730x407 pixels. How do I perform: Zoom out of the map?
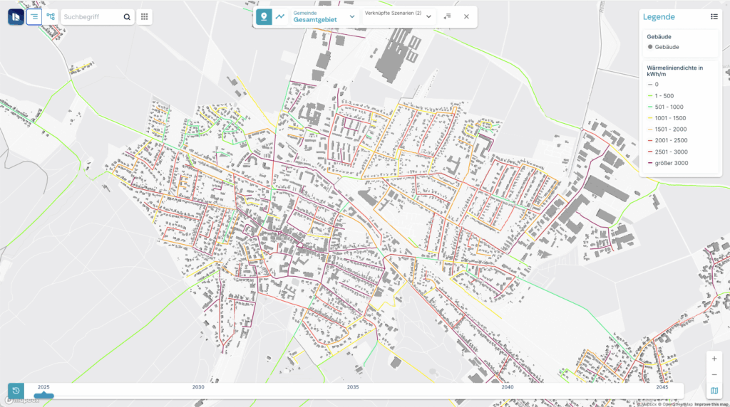pos(714,375)
